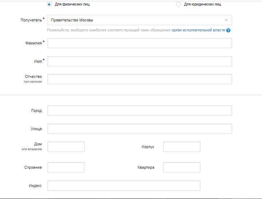Open the 'орган исполнительной власти' link
Screen dimensions: 262x199
[198, 30]
